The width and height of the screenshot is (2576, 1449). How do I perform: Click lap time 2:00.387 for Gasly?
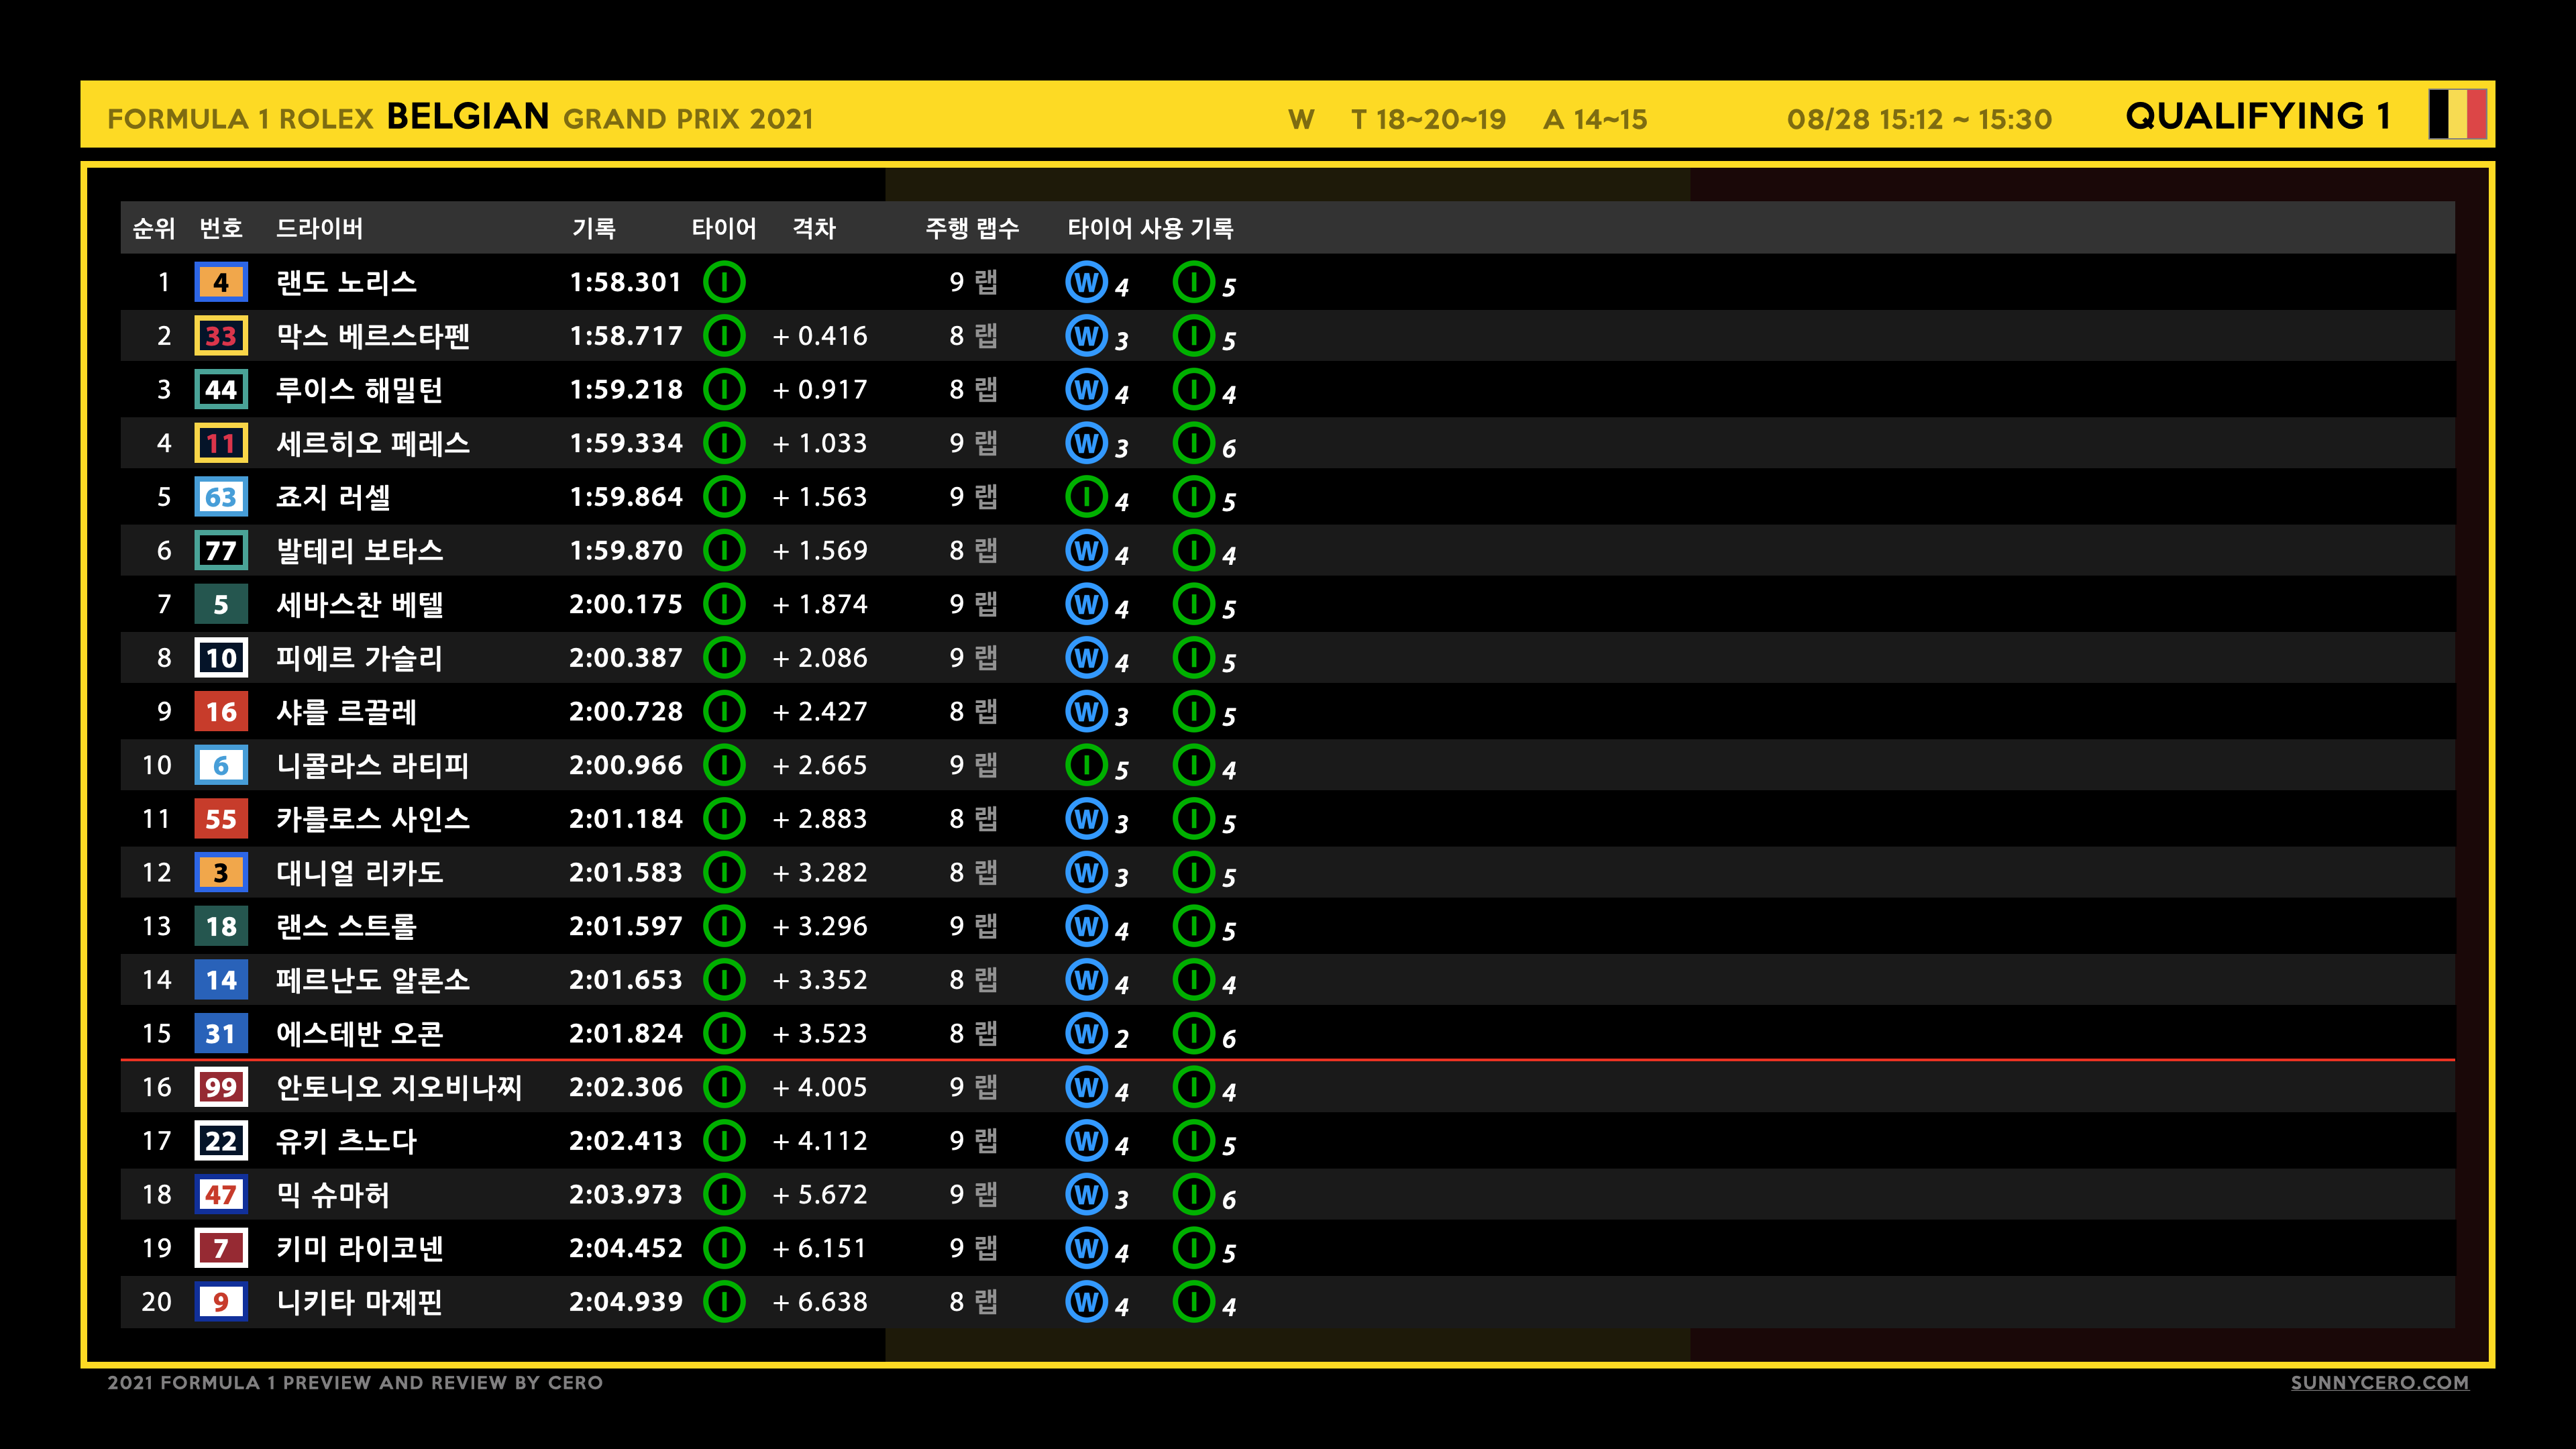point(625,658)
